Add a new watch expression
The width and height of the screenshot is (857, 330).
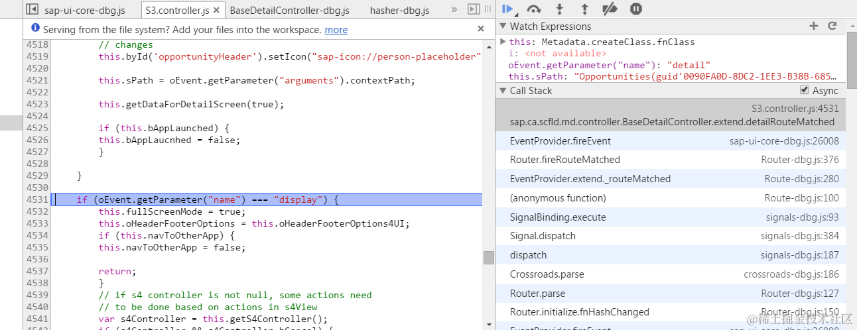tap(814, 26)
